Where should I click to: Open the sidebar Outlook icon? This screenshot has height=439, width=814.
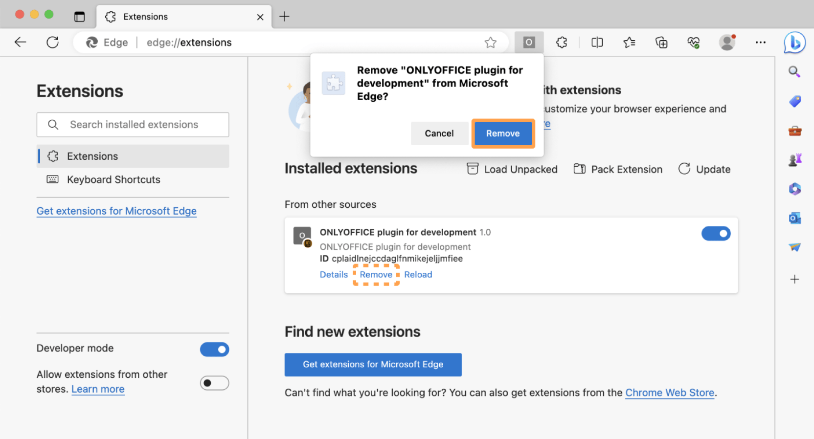tap(794, 218)
